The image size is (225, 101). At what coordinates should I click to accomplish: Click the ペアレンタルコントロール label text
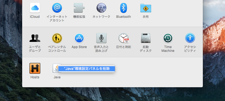(x=57, y=49)
